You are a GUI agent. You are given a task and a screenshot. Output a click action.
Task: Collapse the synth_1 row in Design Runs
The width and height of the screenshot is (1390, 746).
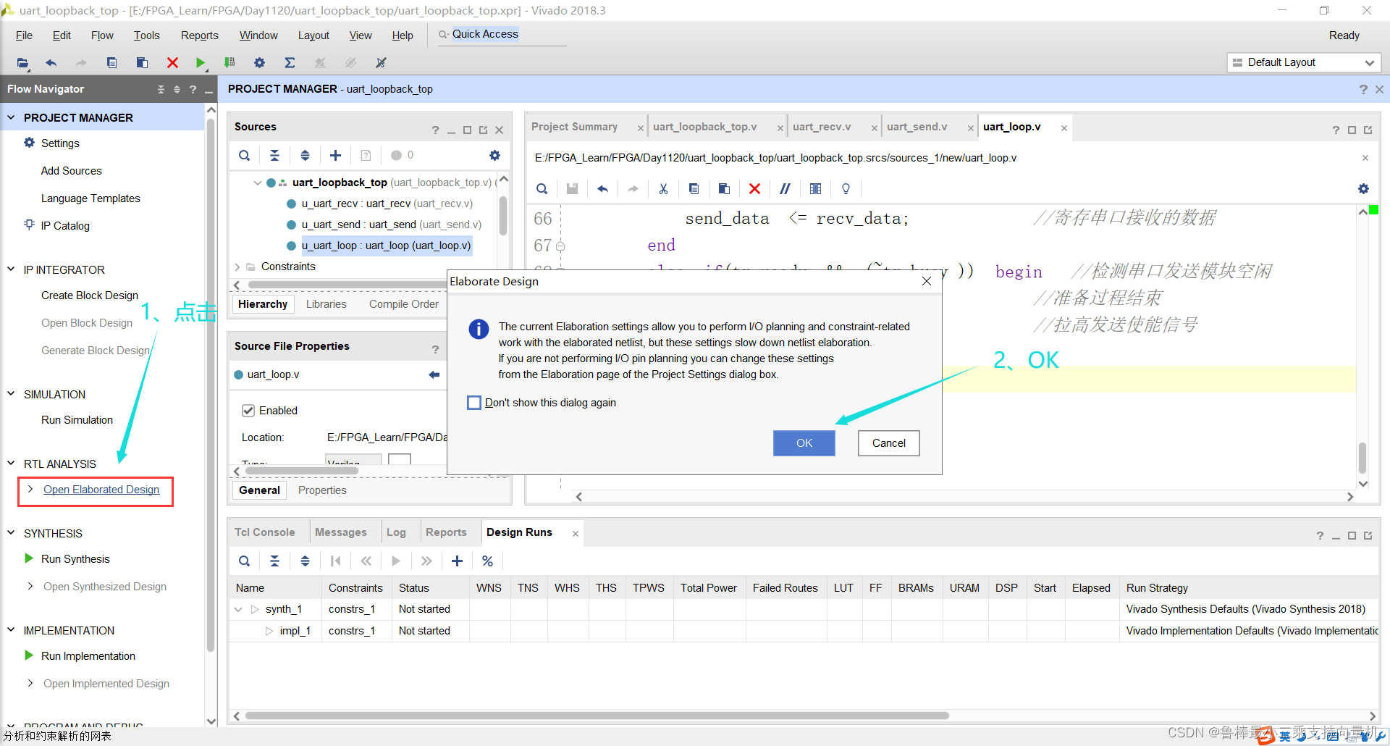238,610
